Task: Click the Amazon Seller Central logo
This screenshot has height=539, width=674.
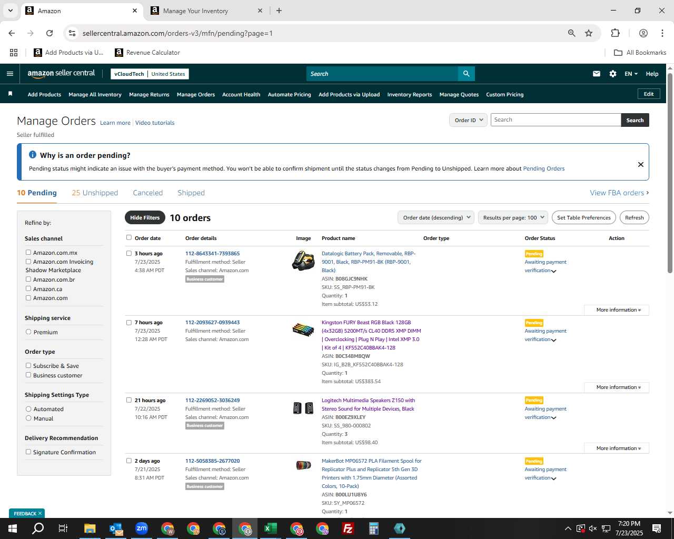Action: [61, 74]
